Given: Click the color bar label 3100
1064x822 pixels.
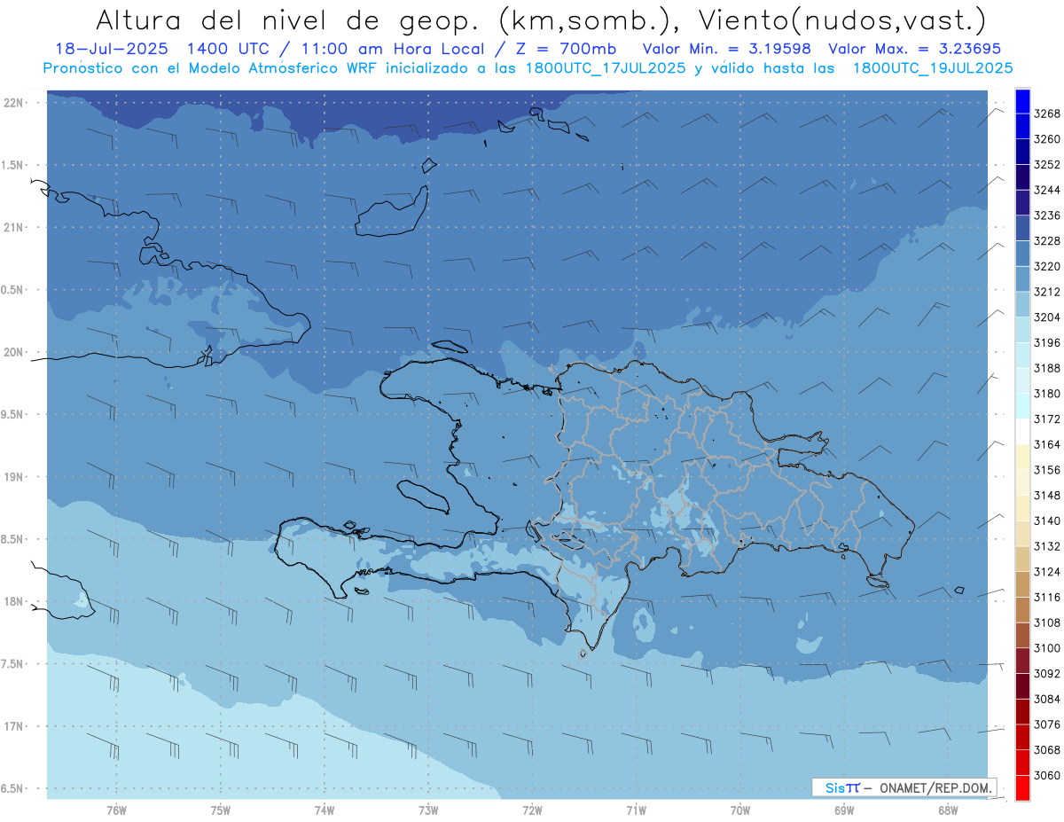Looking at the screenshot, I should 1046,648.
